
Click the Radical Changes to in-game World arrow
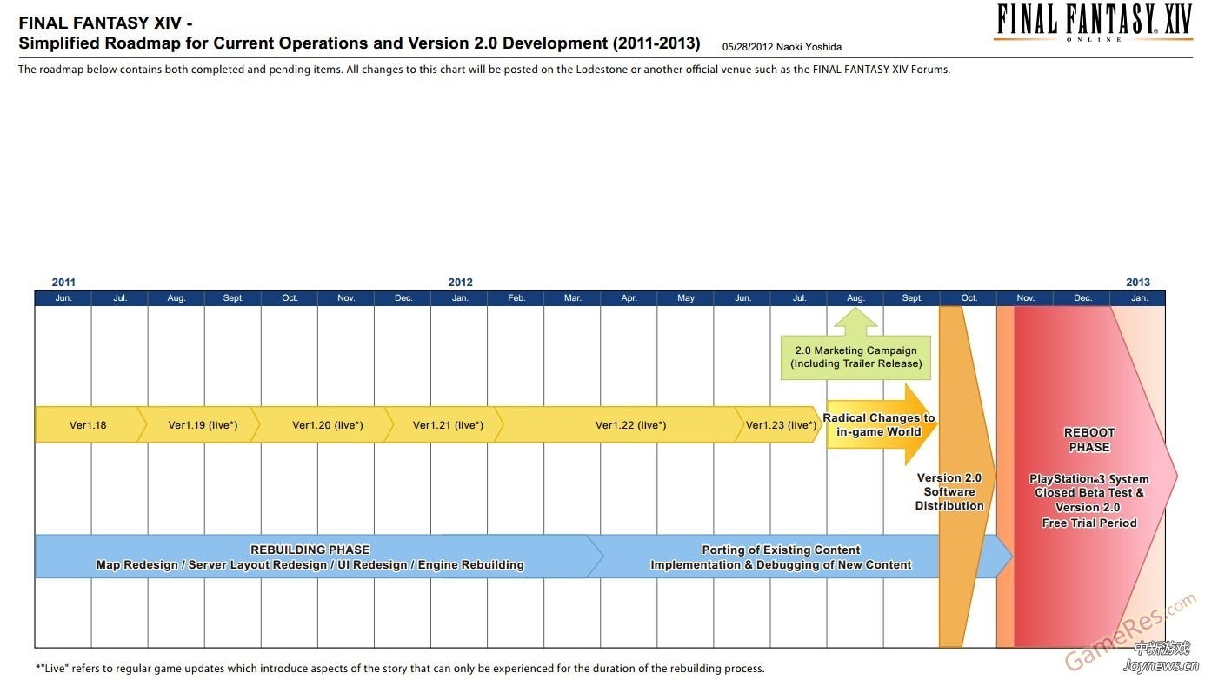pos(880,424)
